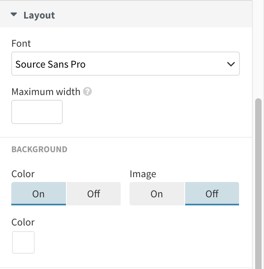The height and width of the screenshot is (269, 264).
Task: Click the Color label above On/Off toggles
Action: (x=23, y=174)
